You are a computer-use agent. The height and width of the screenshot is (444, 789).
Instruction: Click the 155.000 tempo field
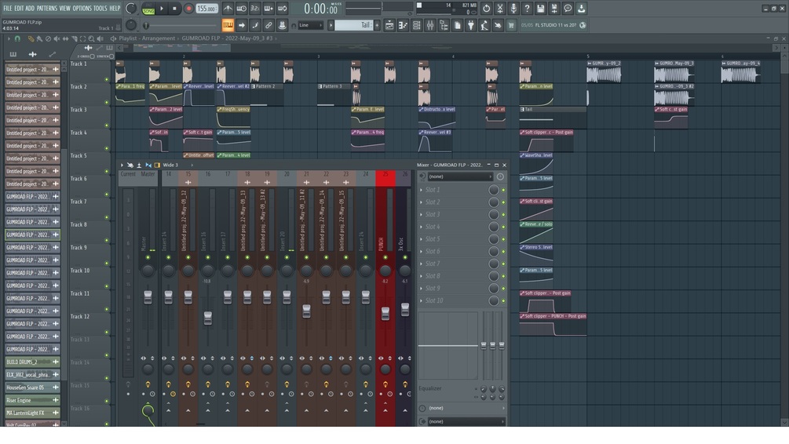206,9
